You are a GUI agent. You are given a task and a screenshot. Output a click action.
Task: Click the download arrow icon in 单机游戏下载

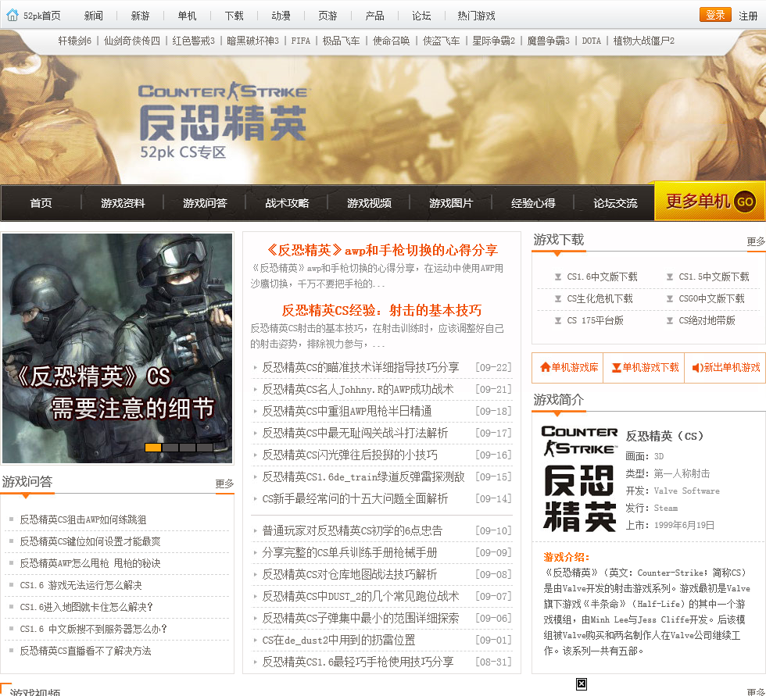[x=617, y=367]
